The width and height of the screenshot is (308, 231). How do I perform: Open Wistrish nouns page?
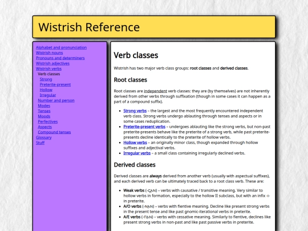(49, 53)
